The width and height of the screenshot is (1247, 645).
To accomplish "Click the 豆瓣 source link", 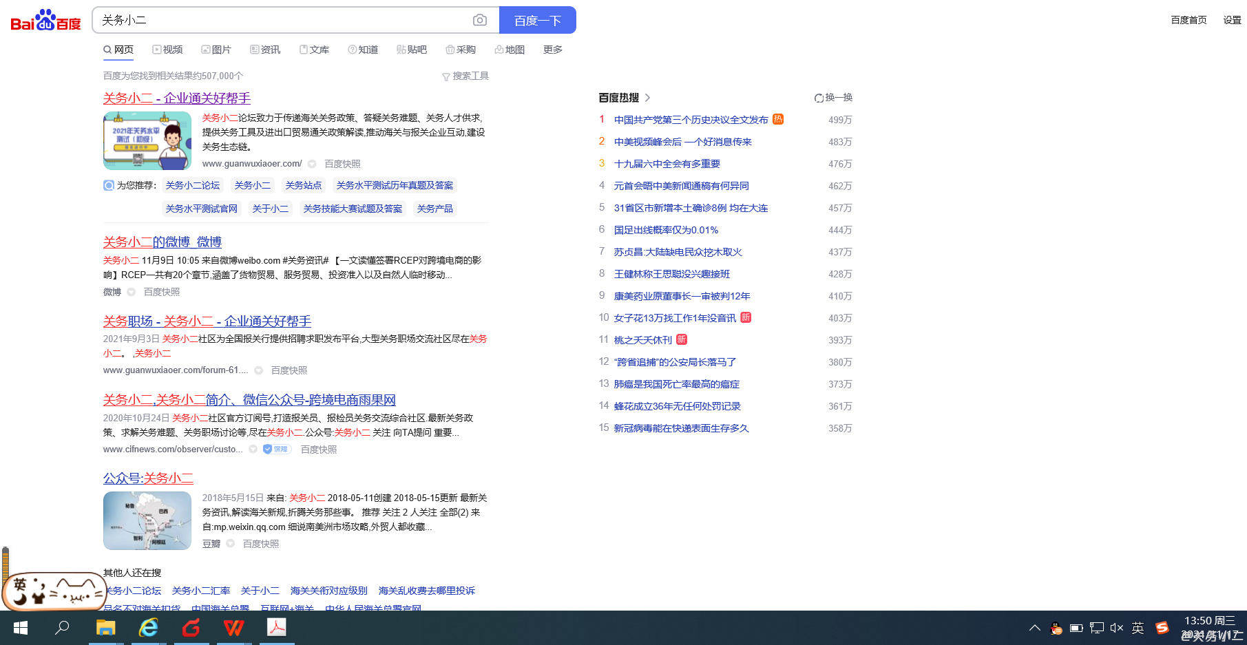I will click(x=211, y=544).
